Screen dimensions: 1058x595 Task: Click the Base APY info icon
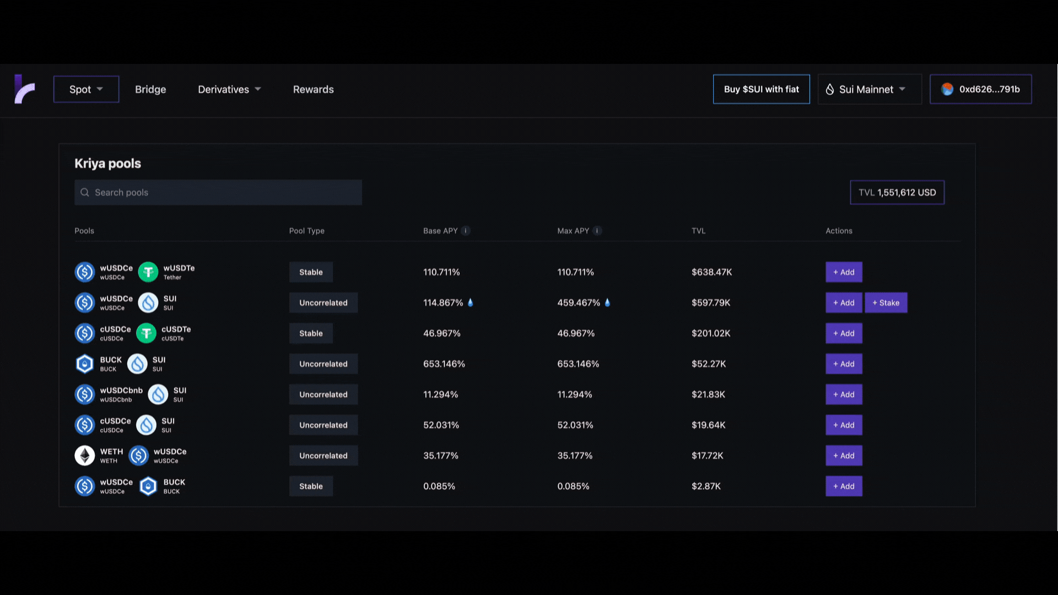[x=466, y=231]
